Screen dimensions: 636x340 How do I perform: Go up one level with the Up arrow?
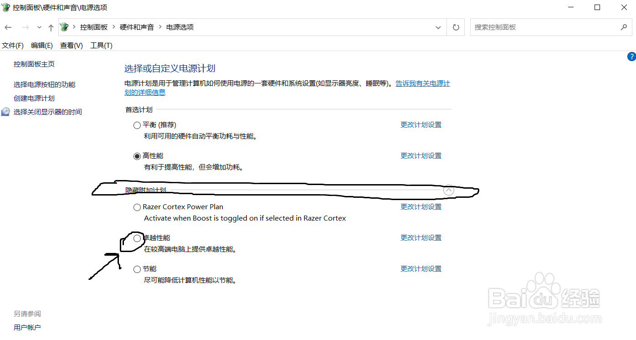click(51, 27)
